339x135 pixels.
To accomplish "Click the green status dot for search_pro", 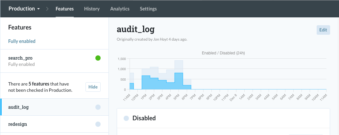I will [x=98, y=58].
